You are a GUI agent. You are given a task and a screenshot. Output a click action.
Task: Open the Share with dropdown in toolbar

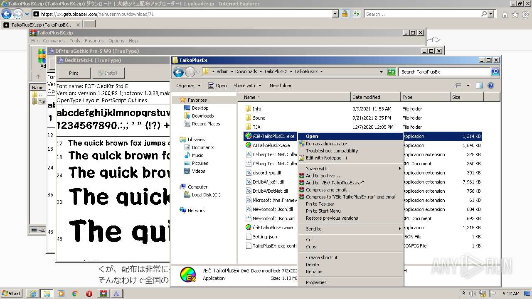247,86
